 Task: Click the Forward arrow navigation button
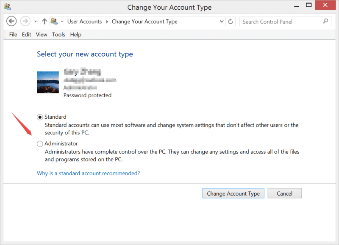[x=25, y=22]
